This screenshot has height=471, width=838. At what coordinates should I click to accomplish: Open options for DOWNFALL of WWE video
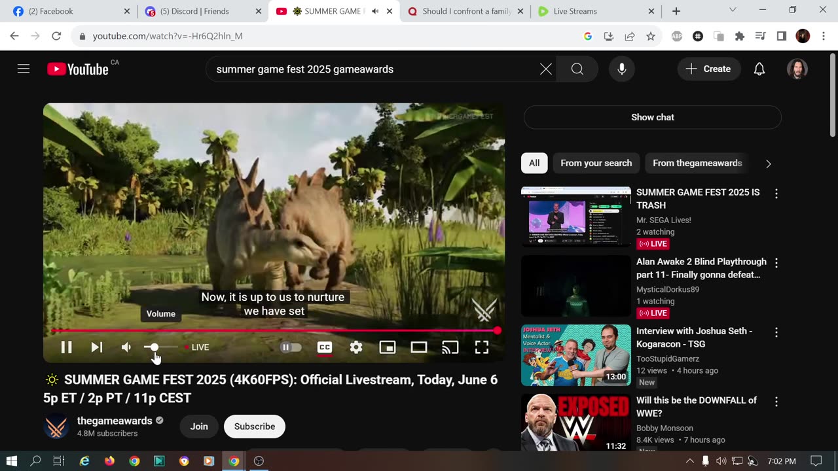(x=776, y=402)
